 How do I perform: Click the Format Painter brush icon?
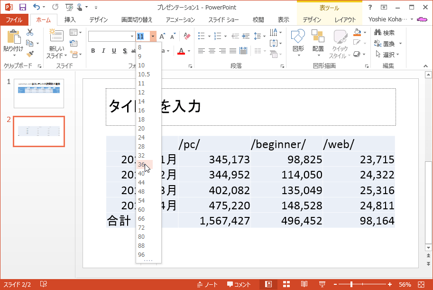(x=30, y=54)
